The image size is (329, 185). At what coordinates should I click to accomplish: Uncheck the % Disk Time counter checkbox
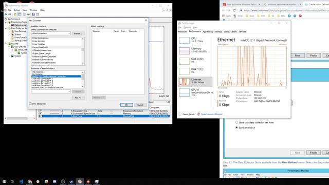[x=41, y=116]
